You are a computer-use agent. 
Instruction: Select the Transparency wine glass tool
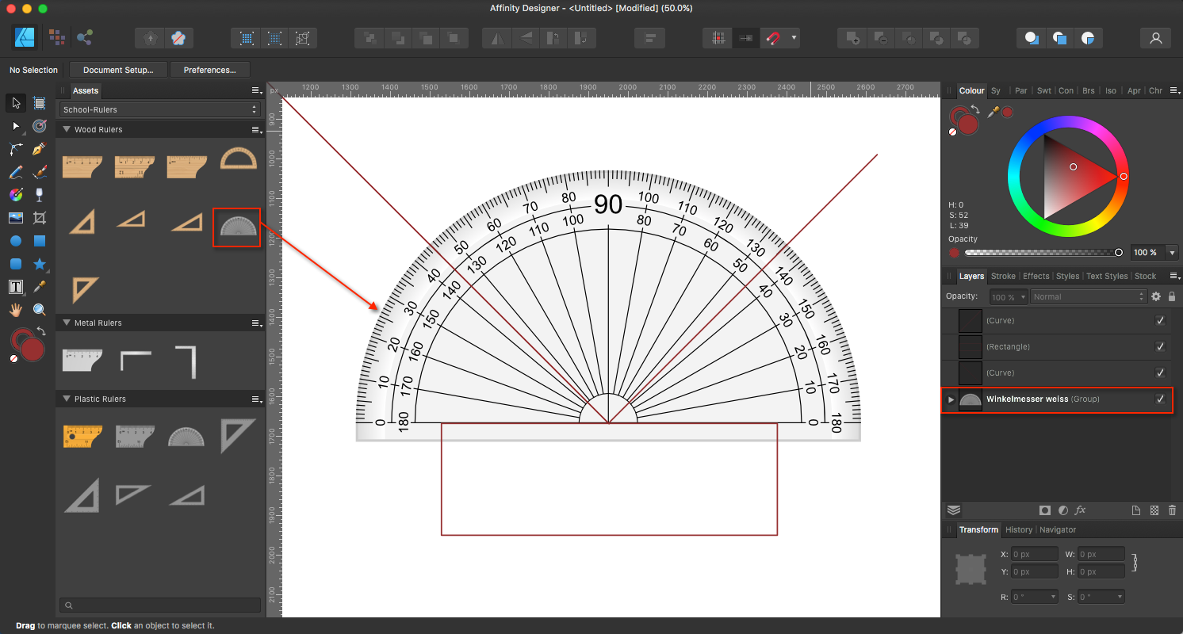point(40,195)
